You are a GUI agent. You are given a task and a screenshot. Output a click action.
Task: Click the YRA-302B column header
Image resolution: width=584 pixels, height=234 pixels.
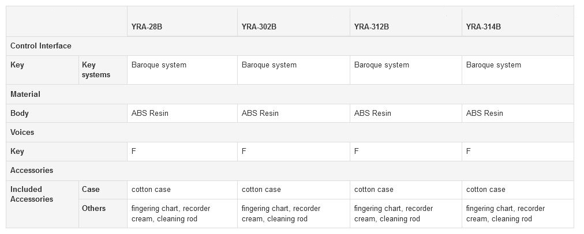pyautogui.click(x=259, y=26)
